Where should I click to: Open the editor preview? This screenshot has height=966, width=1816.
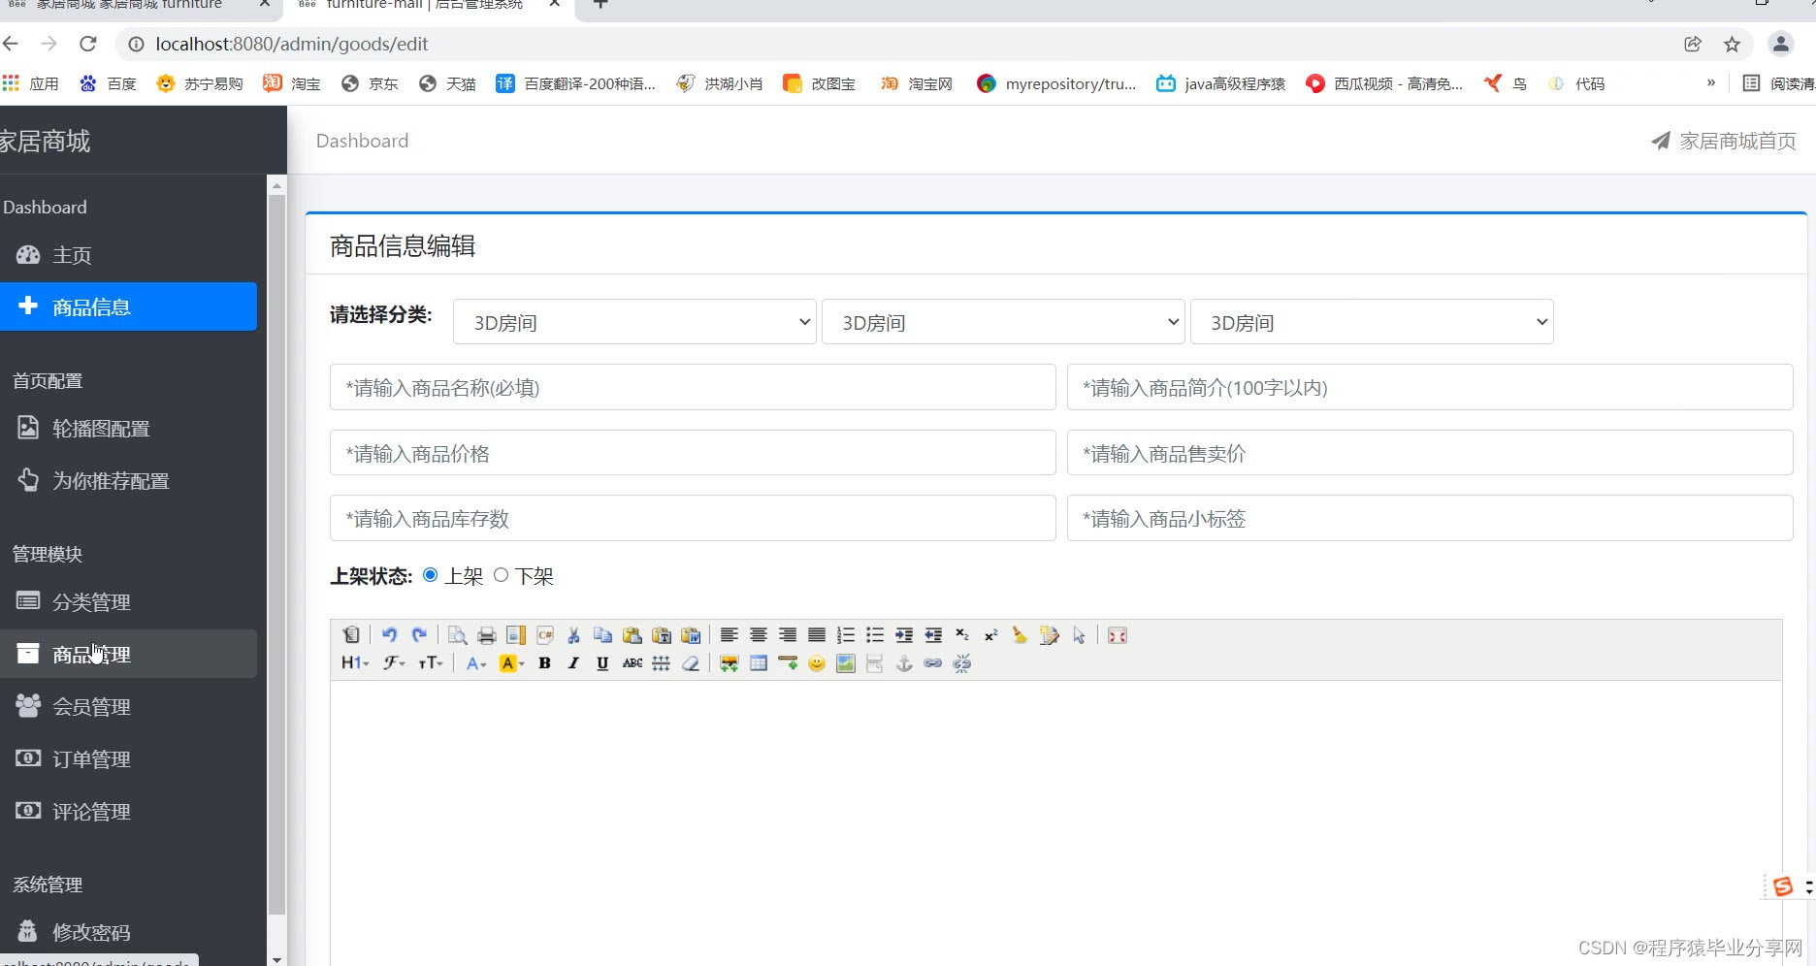point(457,635)
